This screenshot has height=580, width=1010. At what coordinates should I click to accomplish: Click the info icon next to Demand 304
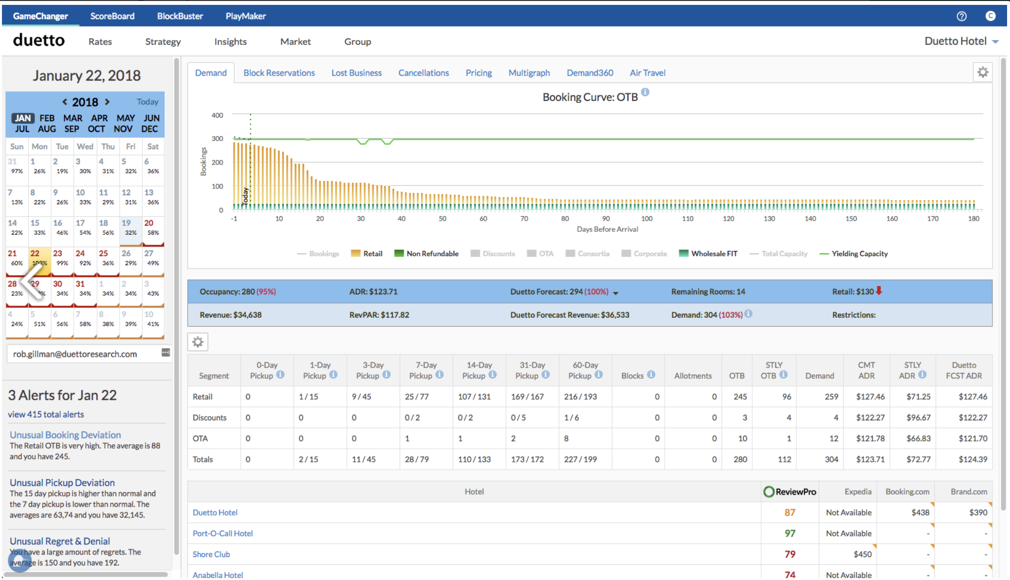(x=748, y=314)
